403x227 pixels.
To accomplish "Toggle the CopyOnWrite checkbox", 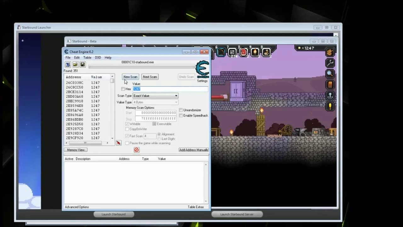I will tap(127, 129).
